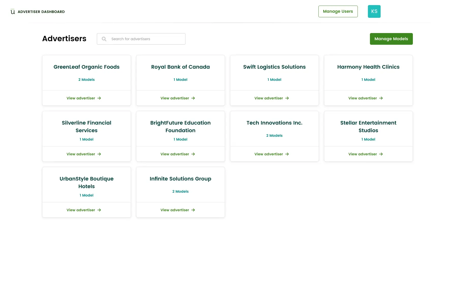Select the Tech Innovations Inc. title
Image resolution: width=455 pixels, height=287 pixels.
point(274,123)
